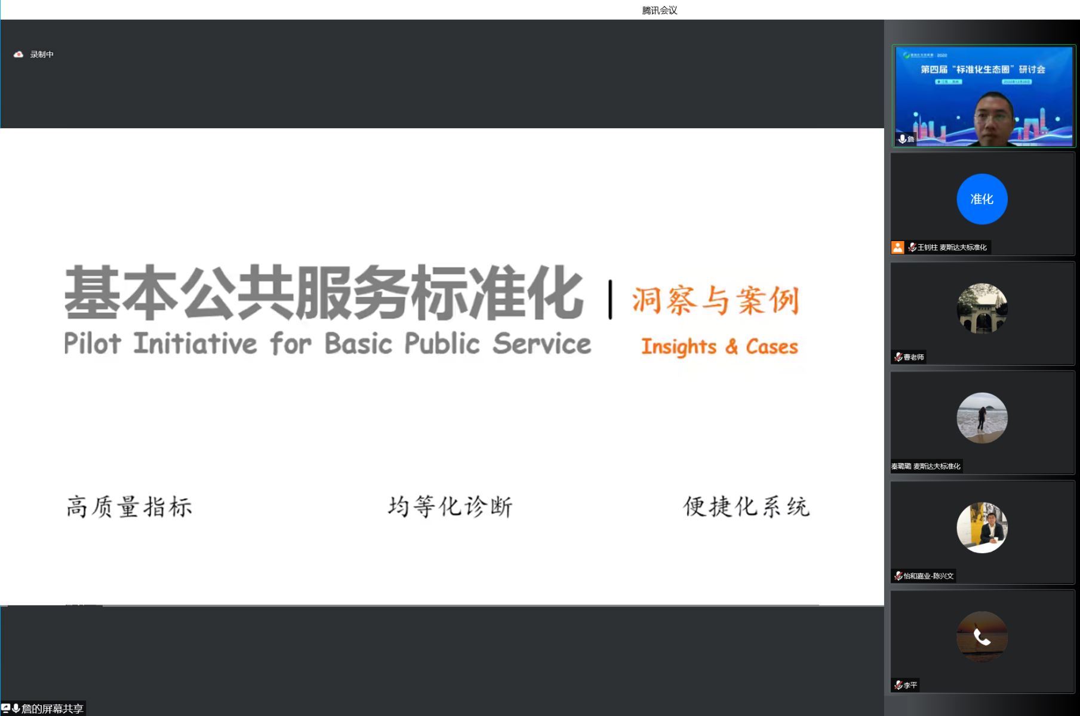Click the 录制中 recording label
Image resolution: width=1080 pixels, height=716 pixels.
[42, 54]
